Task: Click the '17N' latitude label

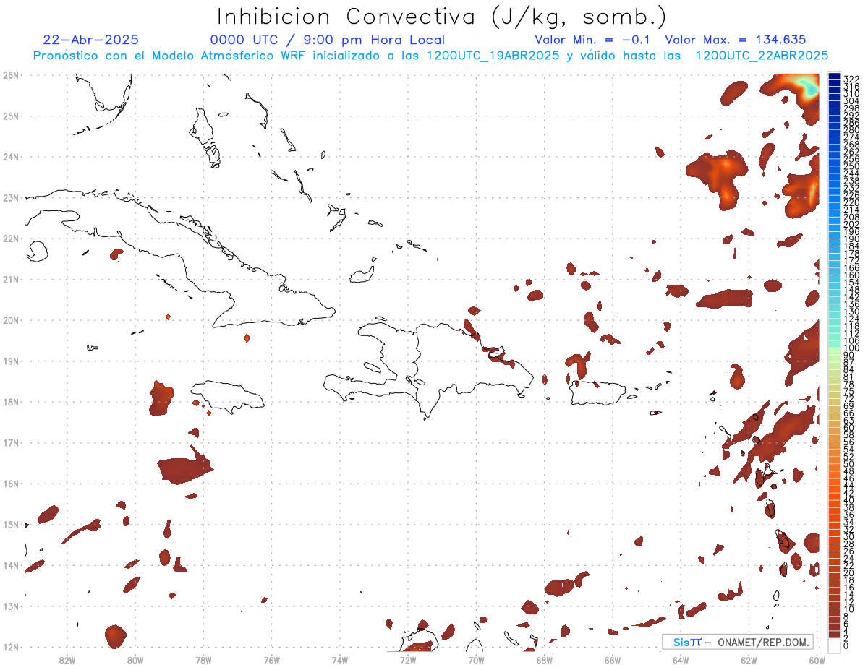Action: click(11, 442)
